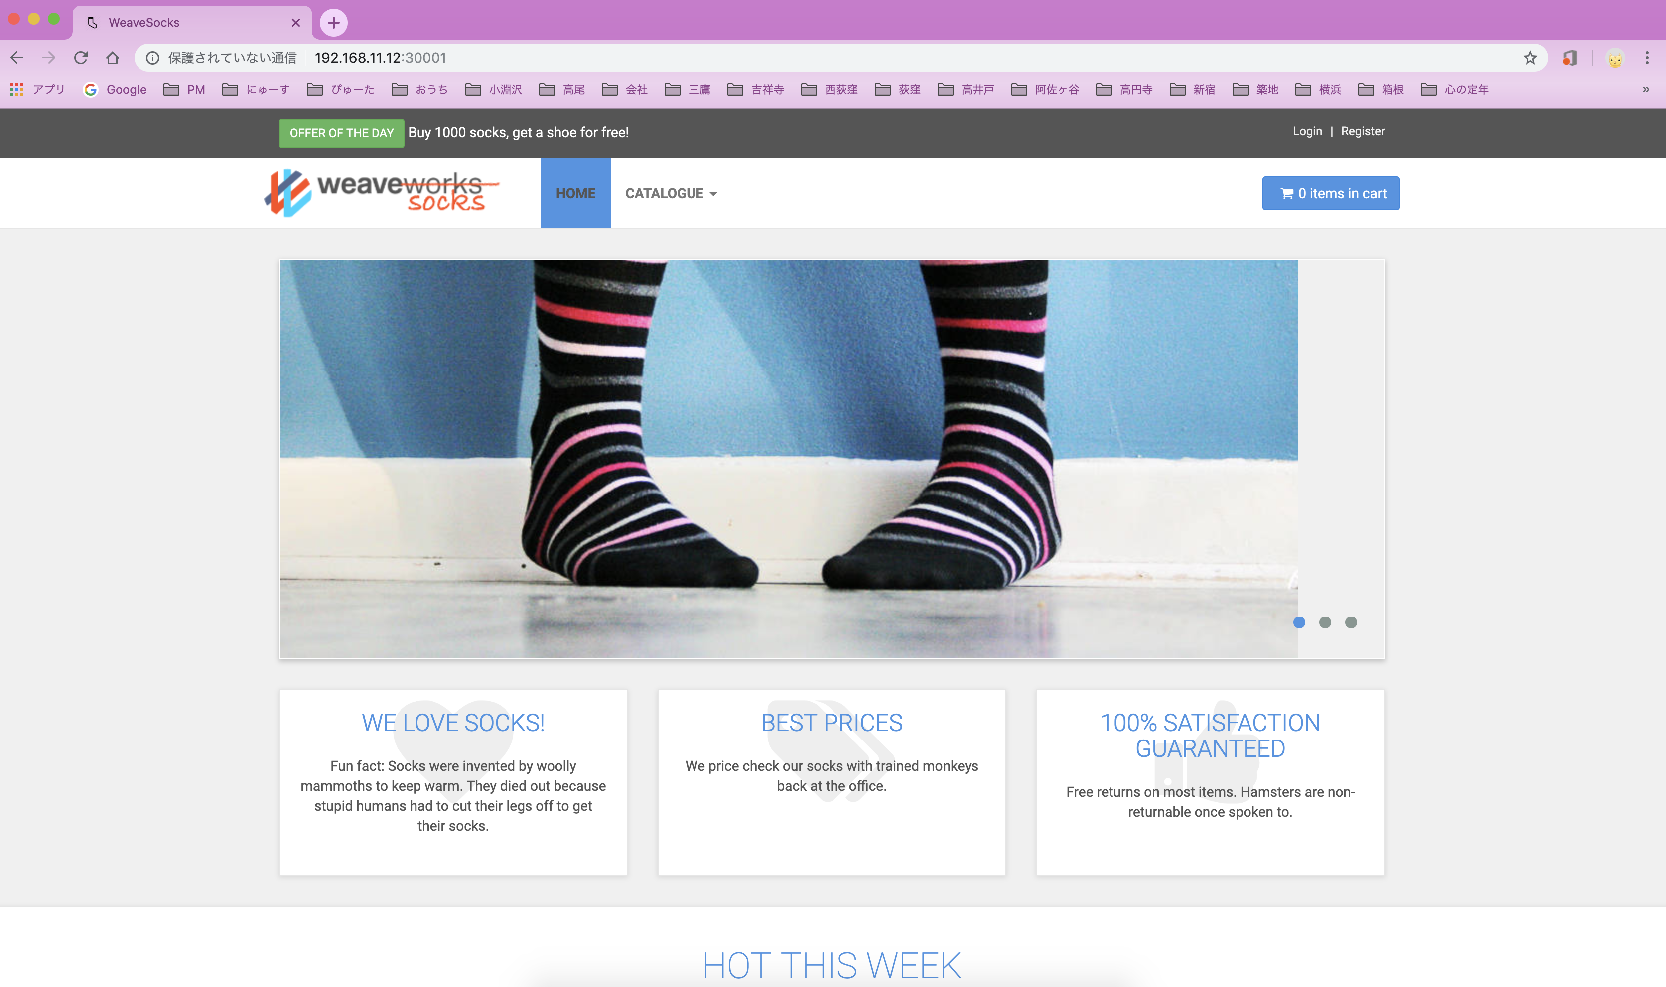Click the weaveworks socks logo
1666x987 pixels.
click(381, 193)
